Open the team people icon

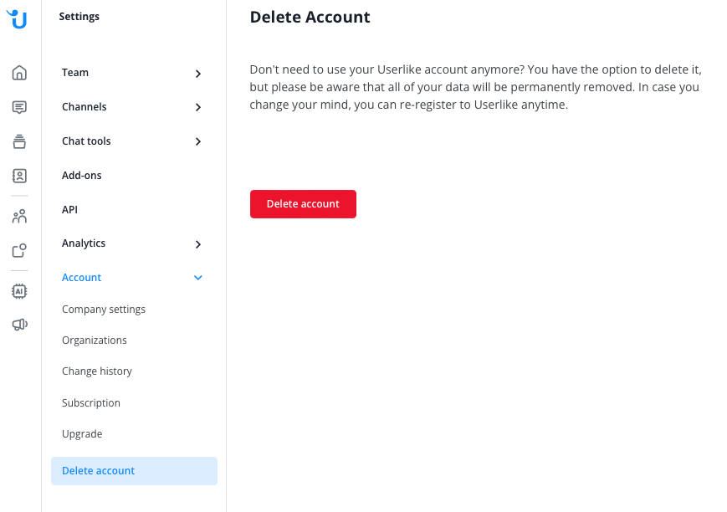19,217
